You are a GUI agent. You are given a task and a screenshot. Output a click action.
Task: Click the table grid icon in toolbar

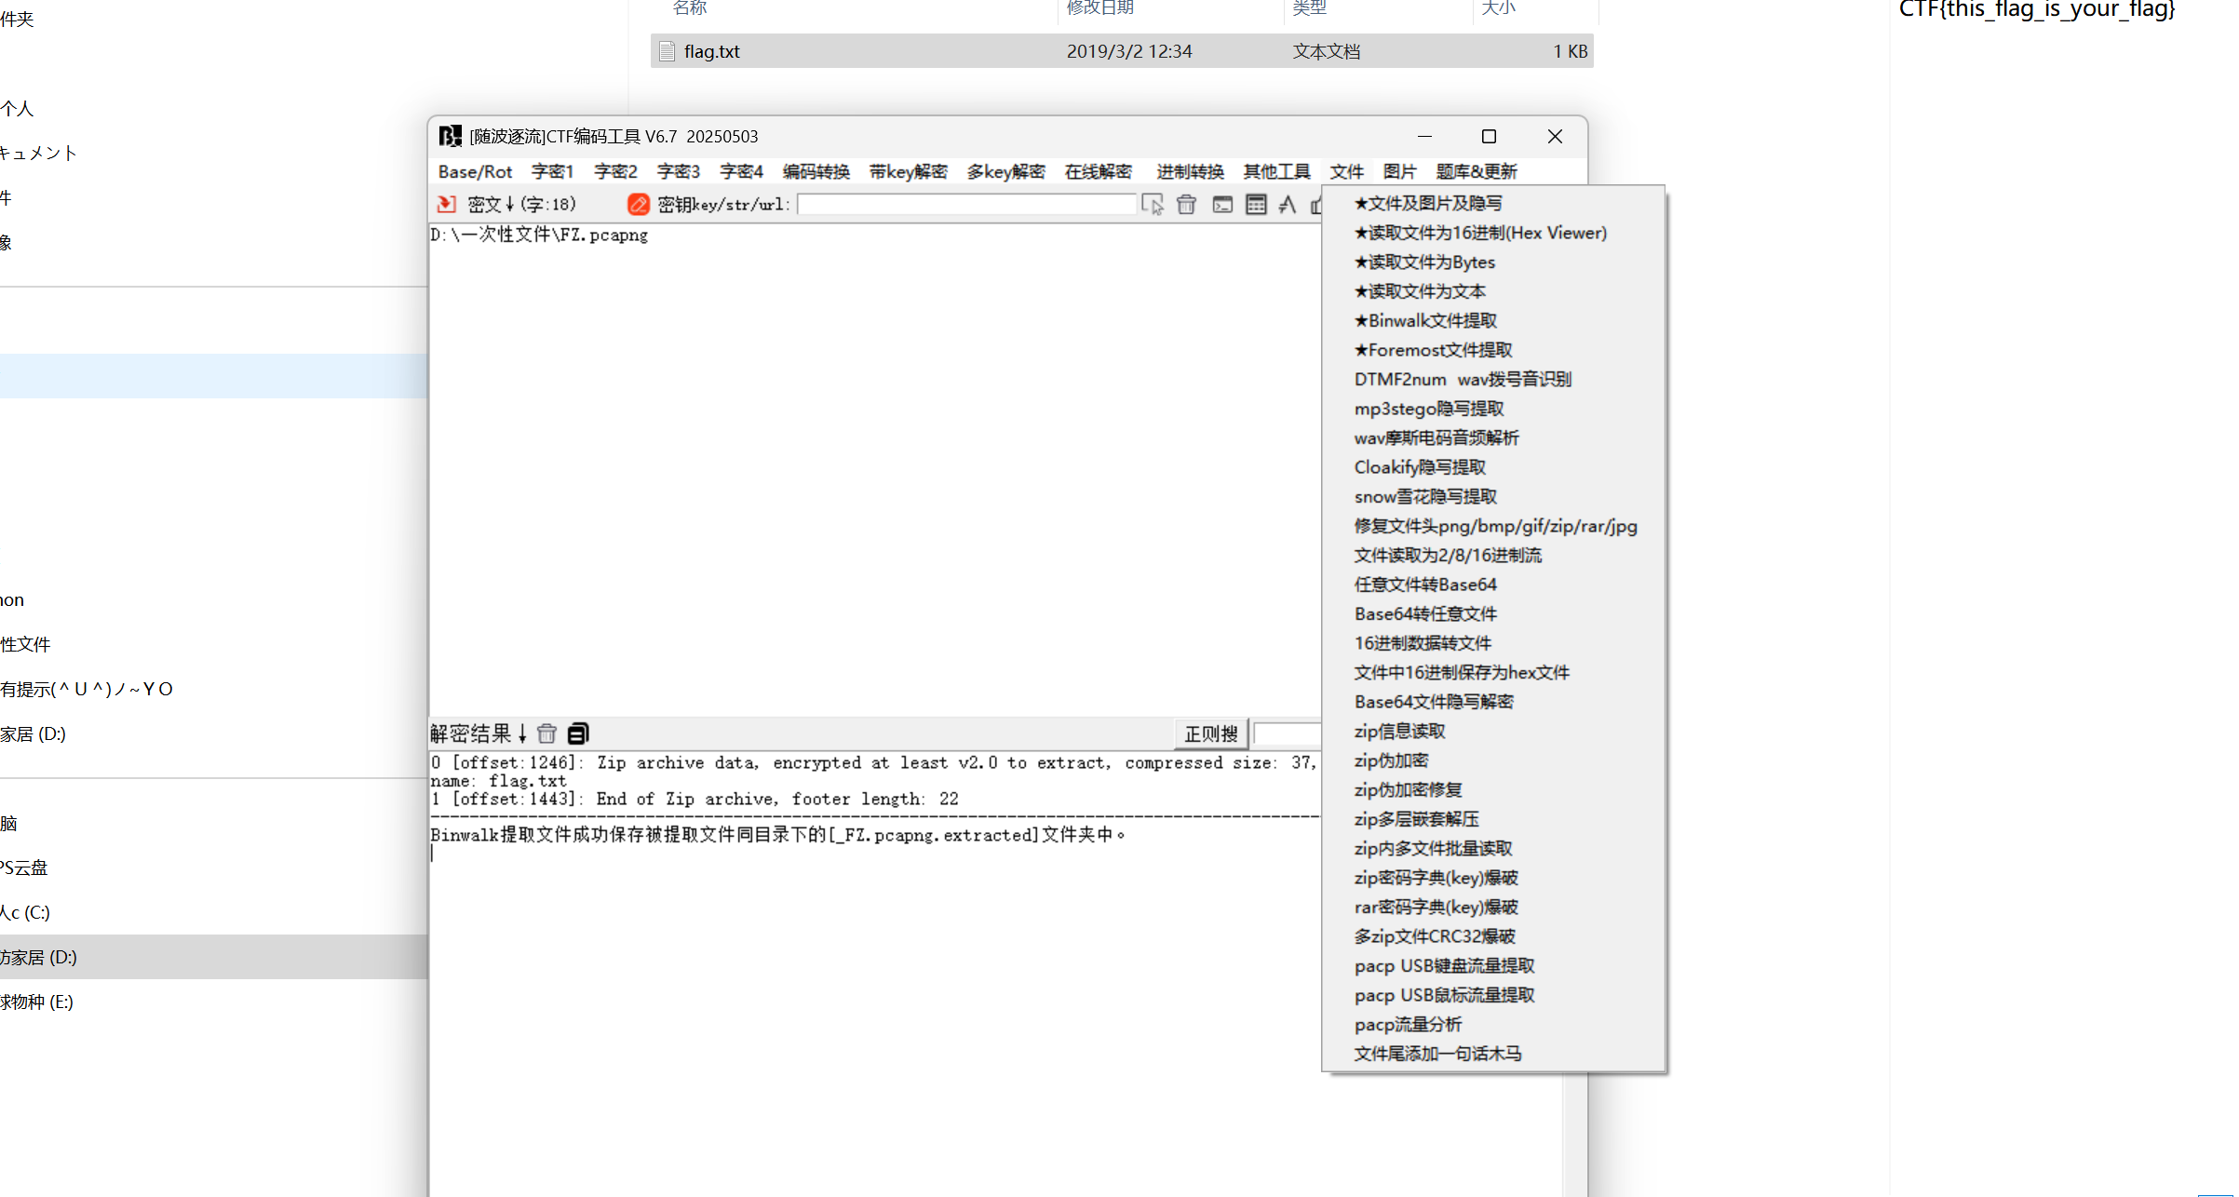pyautogui.click(x=1256, y=204)
